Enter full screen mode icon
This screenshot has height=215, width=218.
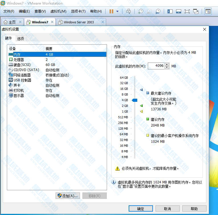(187, 11)
